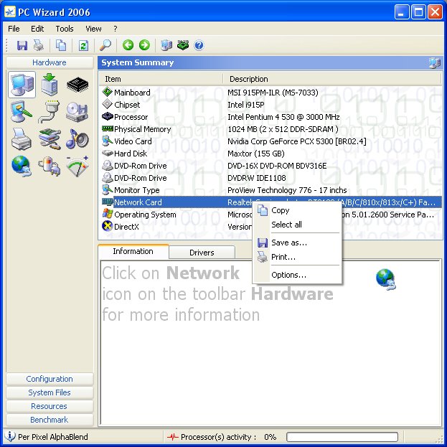
Task: Select the Network globe icon in Hardware
Action: point(22,166)
